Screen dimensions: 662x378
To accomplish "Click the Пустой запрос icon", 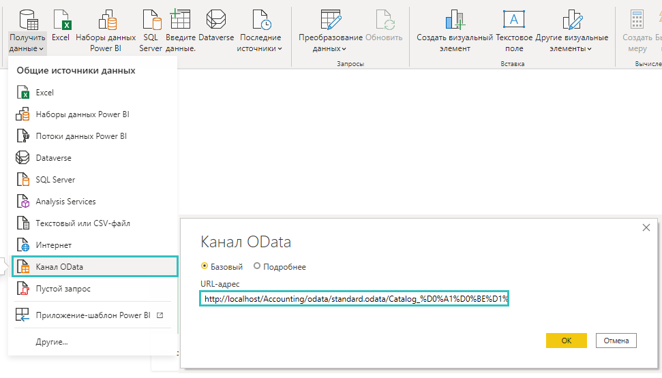I will (22, 289).
